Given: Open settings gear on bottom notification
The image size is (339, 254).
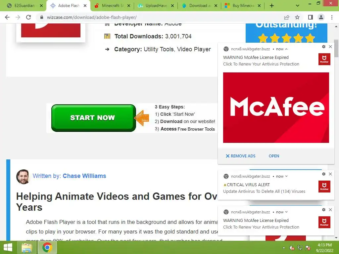Looking at the screenshot, I should (324, 210).
